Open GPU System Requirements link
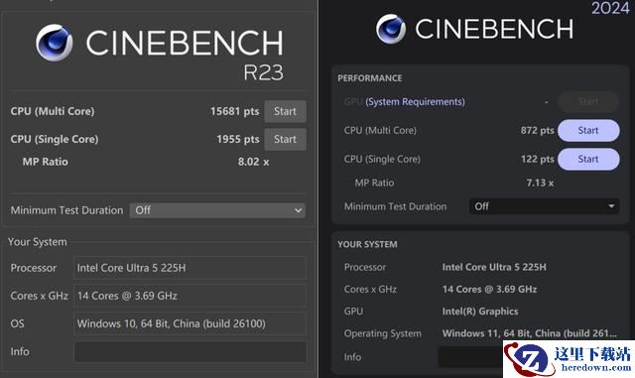 click(x=415, y=101)
